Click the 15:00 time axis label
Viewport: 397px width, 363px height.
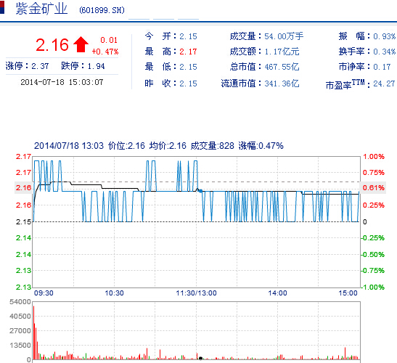click(x=348, y=293)
